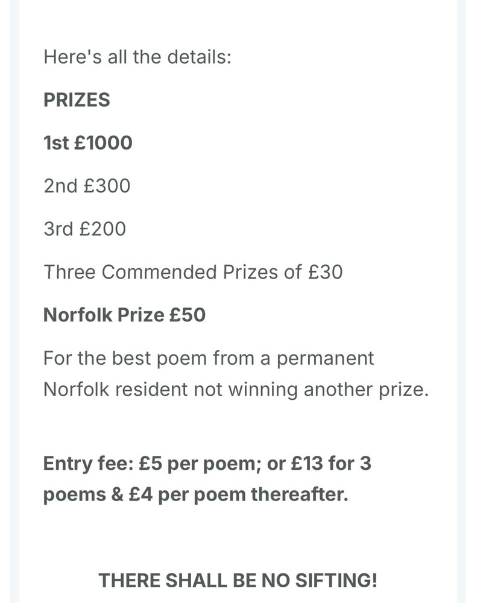Click the word 'SIFTING!'
Viewport: 483px width, 603px height.
pos(336,580)
